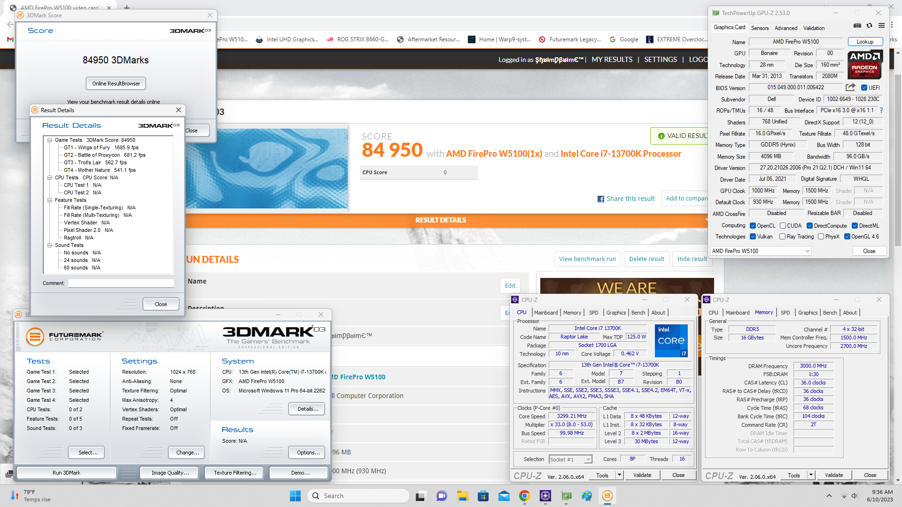Open MY RESULTS in the website menu
The height and width of the screenshot is (507, 902).
pos(612,60)
